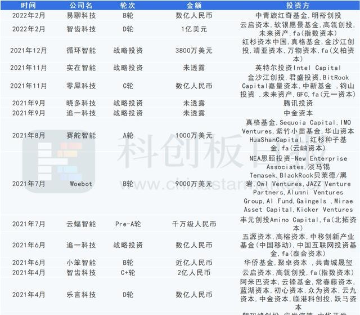The height and width of the screenshot is (315, 360).
Task: Select the Woebot company cell
Action: [81, 184]
